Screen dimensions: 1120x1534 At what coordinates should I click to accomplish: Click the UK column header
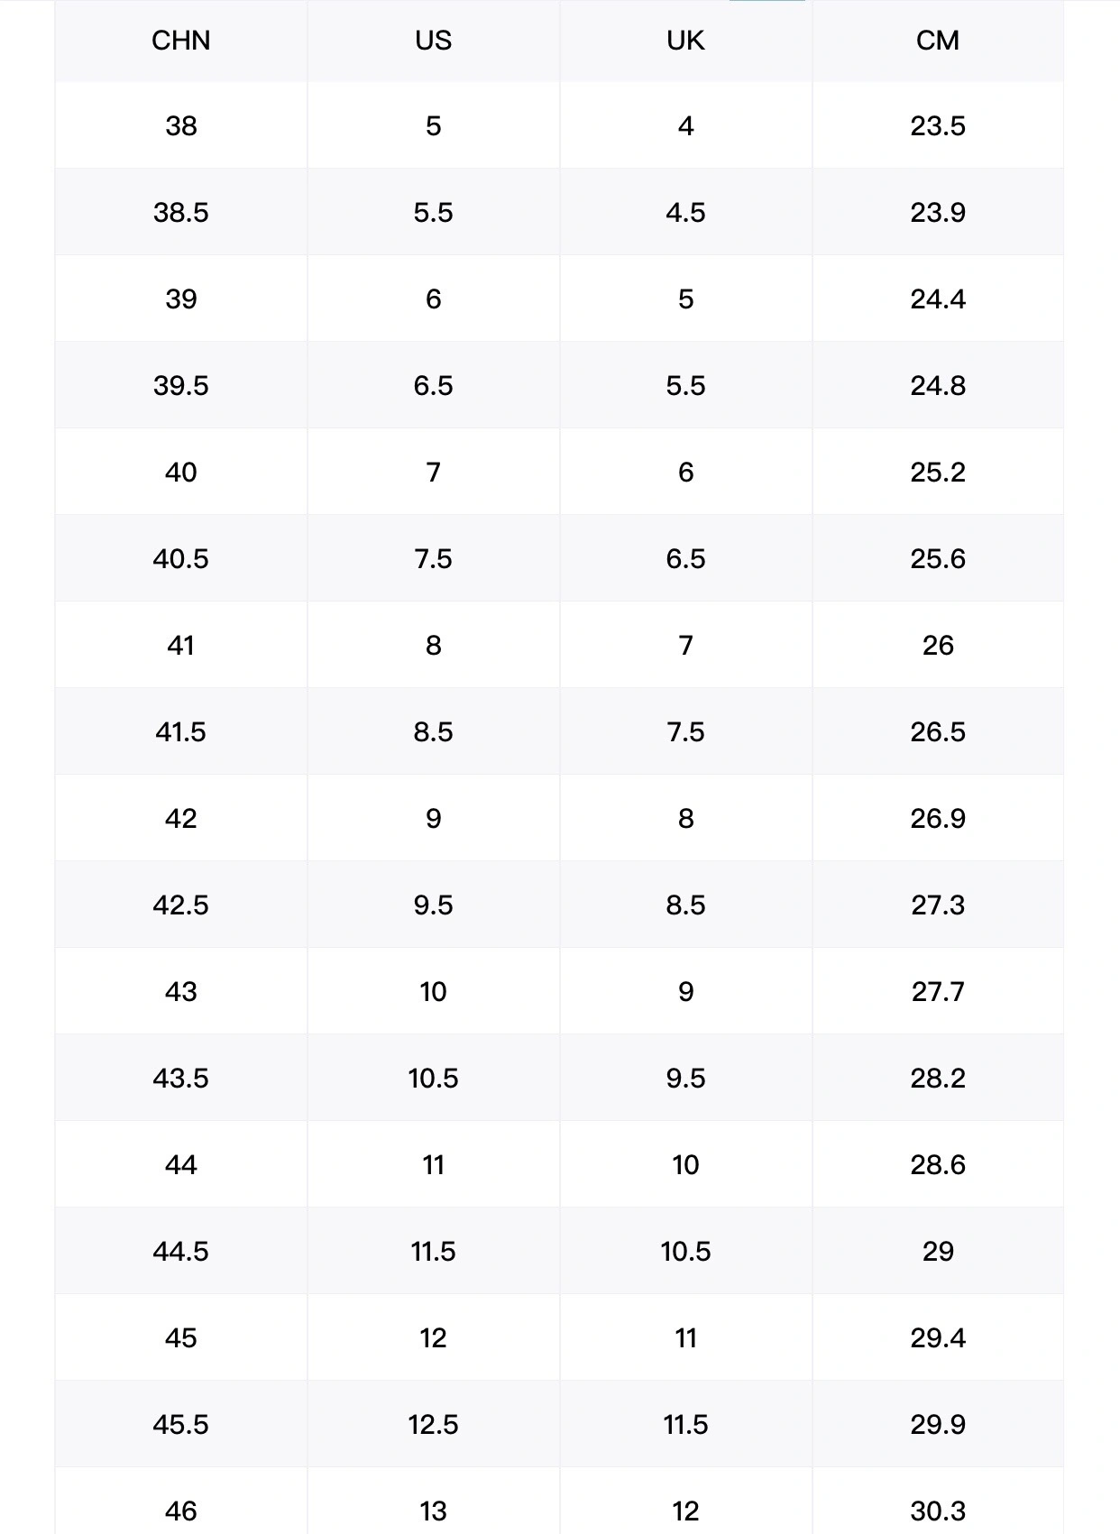point(685,41)
